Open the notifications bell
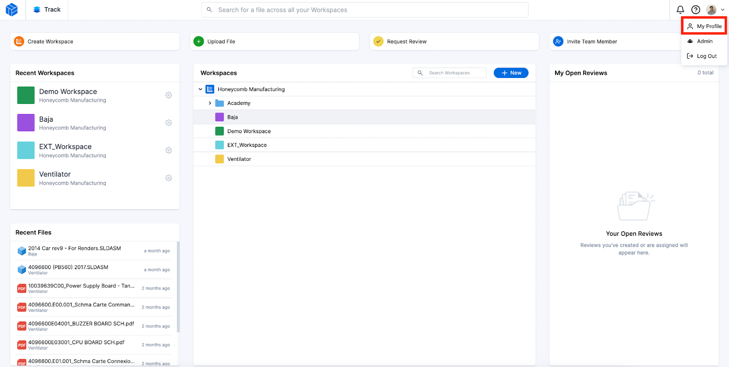729x367 pixels. pos(680,10)
